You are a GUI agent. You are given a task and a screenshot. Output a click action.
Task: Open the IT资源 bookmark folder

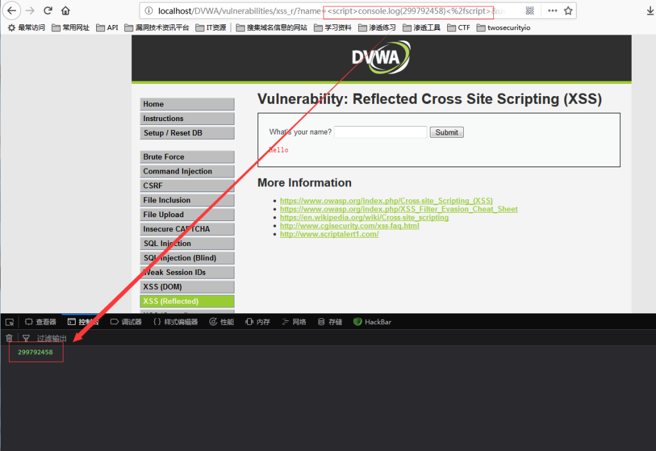pyautogui.click(x=211, y=28)
